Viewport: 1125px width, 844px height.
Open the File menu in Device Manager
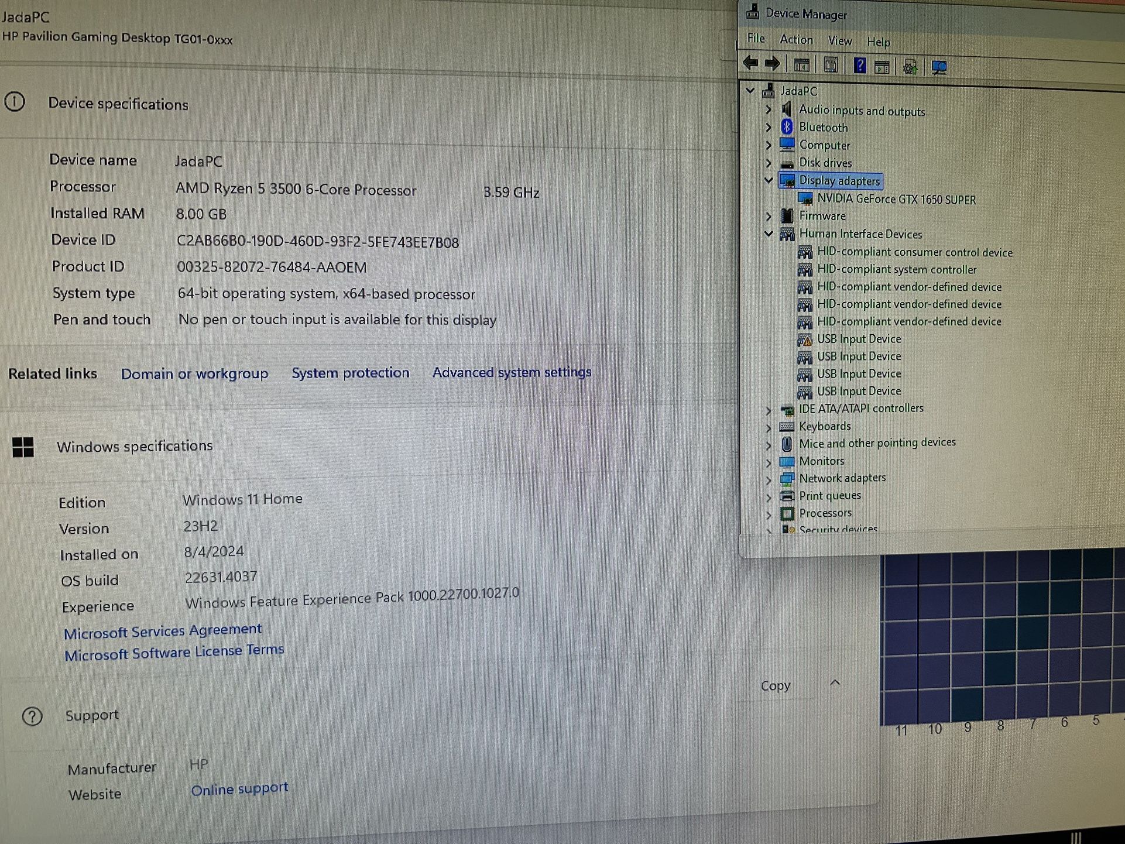point(756,39)
